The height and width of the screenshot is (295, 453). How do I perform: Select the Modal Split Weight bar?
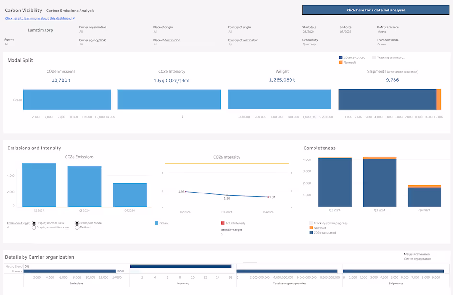pyautogui.click(x=279, y=99)
